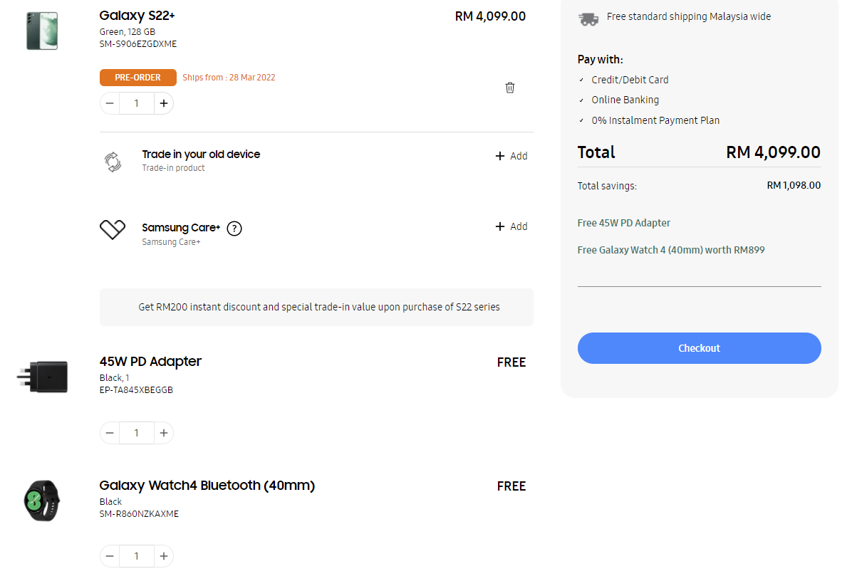Proceed with the blue Checkout button
The width and height of the screenshot is (852, 586).
[x=699, y=348]
